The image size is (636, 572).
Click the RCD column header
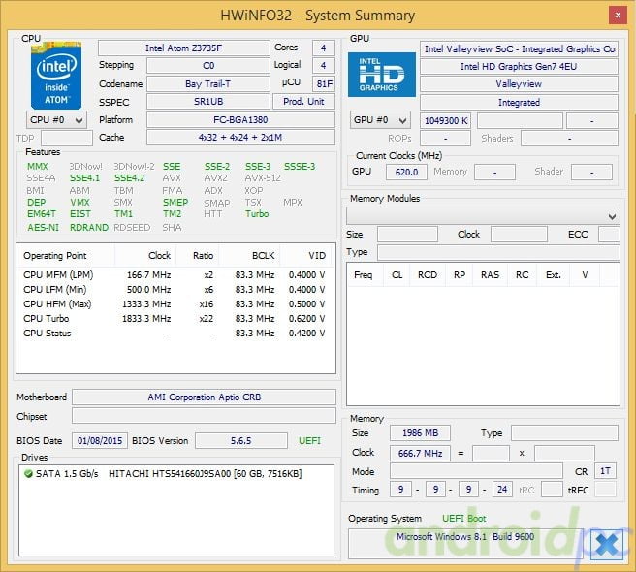tap(428, 275)
